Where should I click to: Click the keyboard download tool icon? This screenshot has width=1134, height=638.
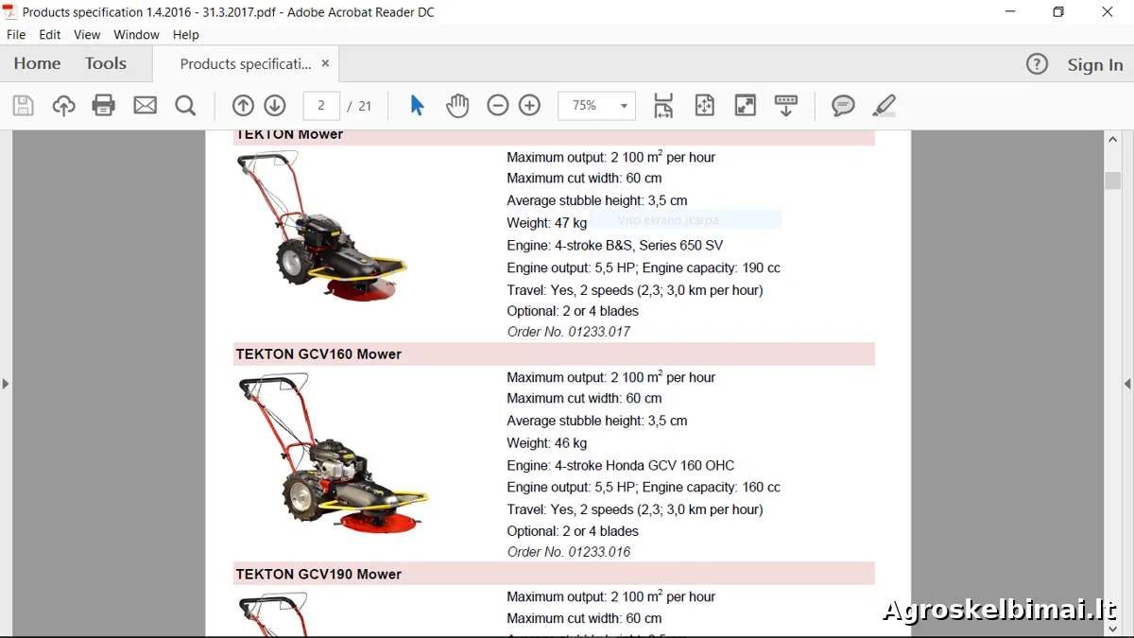click(786, 105)
